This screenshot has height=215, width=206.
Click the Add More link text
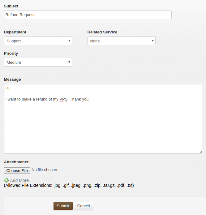19,180
